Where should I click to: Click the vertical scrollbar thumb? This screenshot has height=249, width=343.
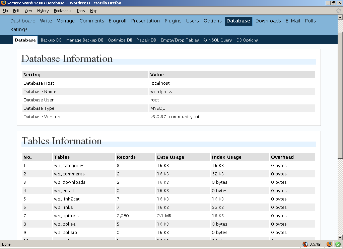[340, 95]
